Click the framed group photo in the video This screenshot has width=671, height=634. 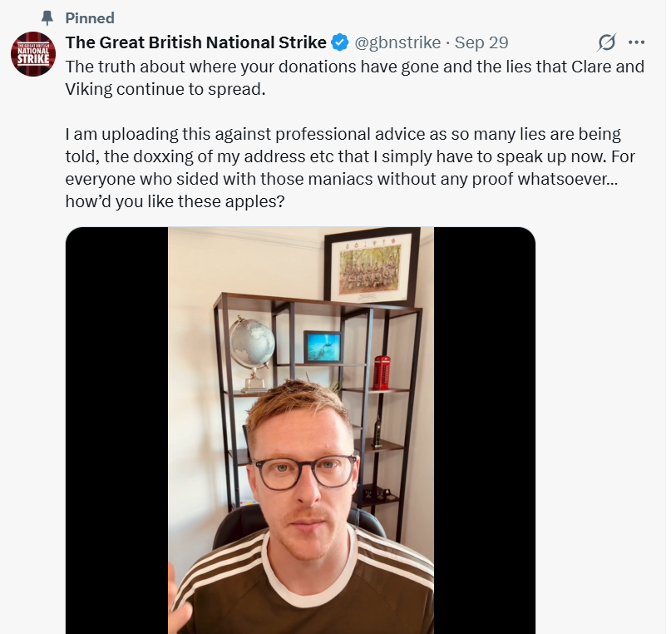point(372,266)
